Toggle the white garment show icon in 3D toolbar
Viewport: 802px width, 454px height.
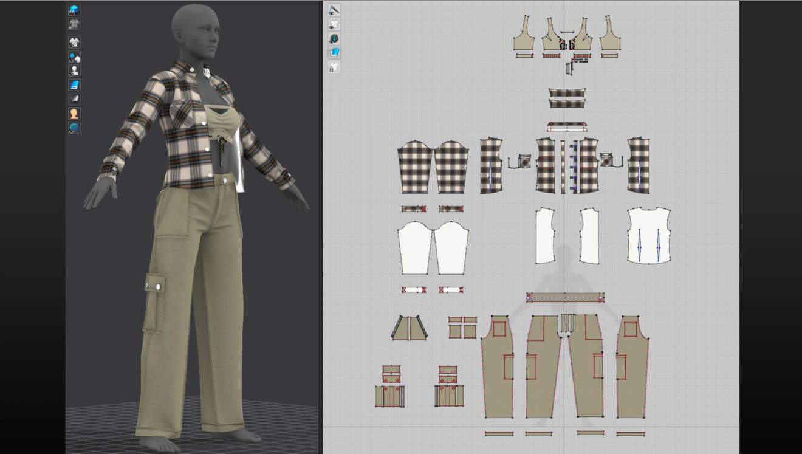[x=74, y=43]
